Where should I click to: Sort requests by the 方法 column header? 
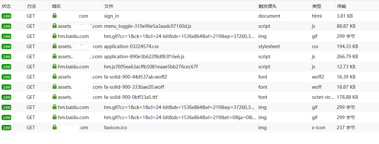(32, 7)
